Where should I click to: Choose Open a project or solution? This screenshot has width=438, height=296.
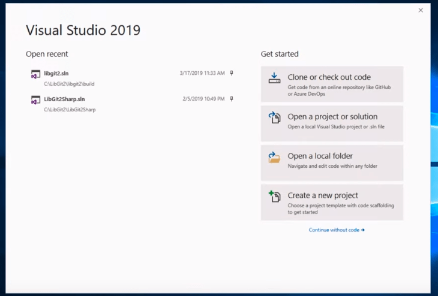(332, 123)
